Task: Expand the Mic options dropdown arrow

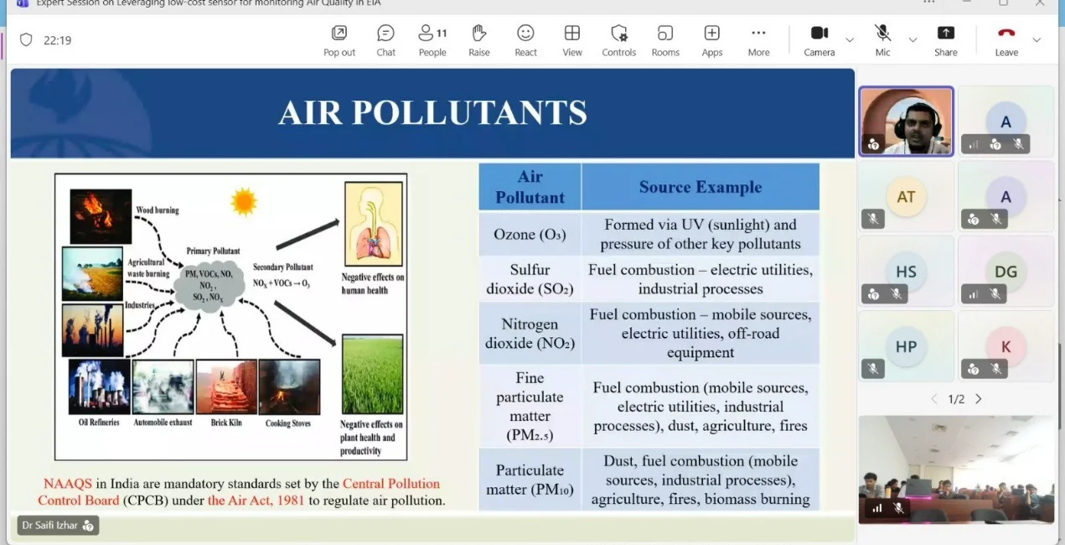Action: coord(912,39)
